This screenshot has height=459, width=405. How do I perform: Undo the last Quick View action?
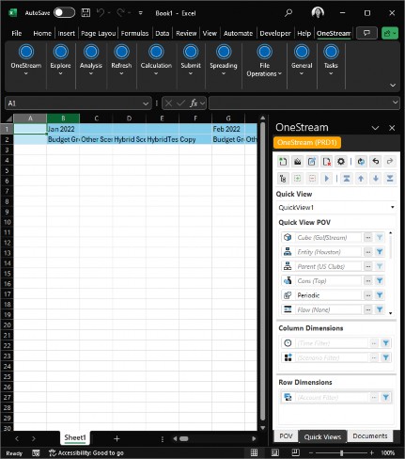pos(375,162)
